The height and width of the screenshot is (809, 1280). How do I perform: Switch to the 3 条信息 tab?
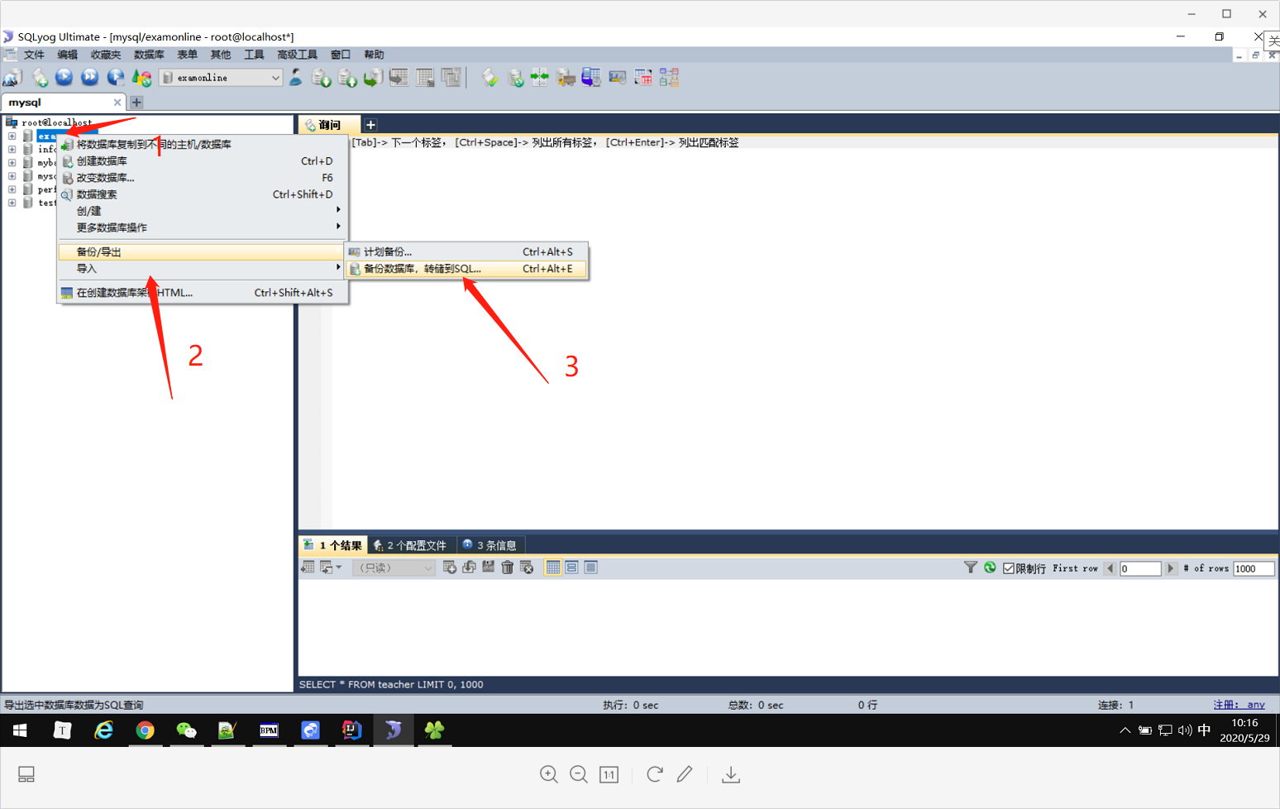click(491, 545)
